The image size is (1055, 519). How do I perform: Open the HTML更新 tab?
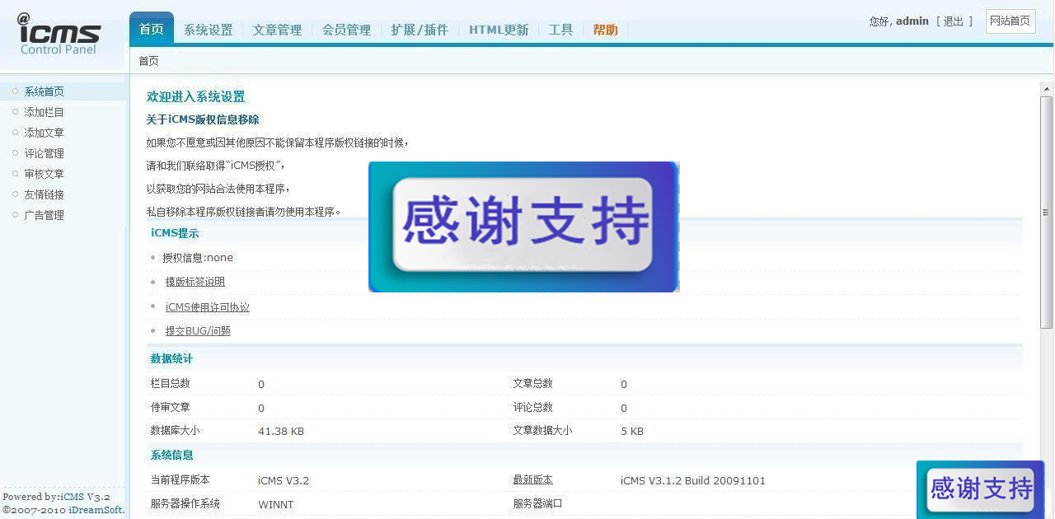pos(499,30)
